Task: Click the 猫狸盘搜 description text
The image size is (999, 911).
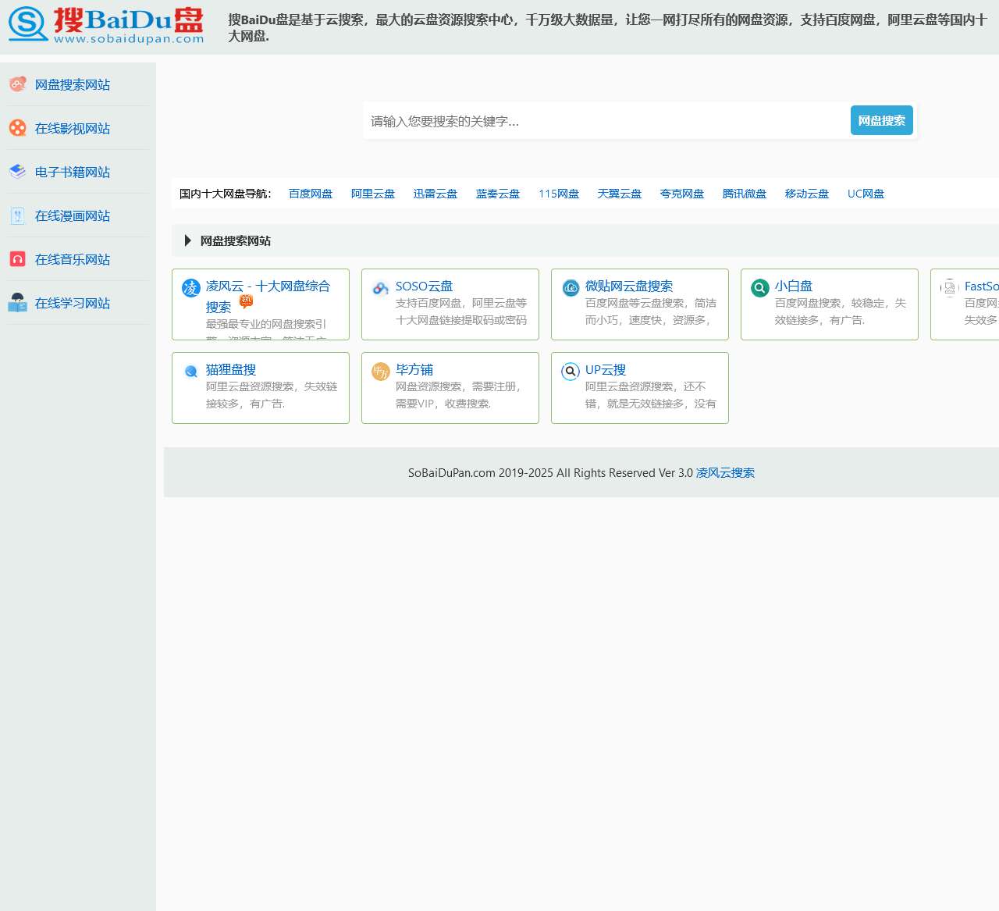Action: coord(272,395)
